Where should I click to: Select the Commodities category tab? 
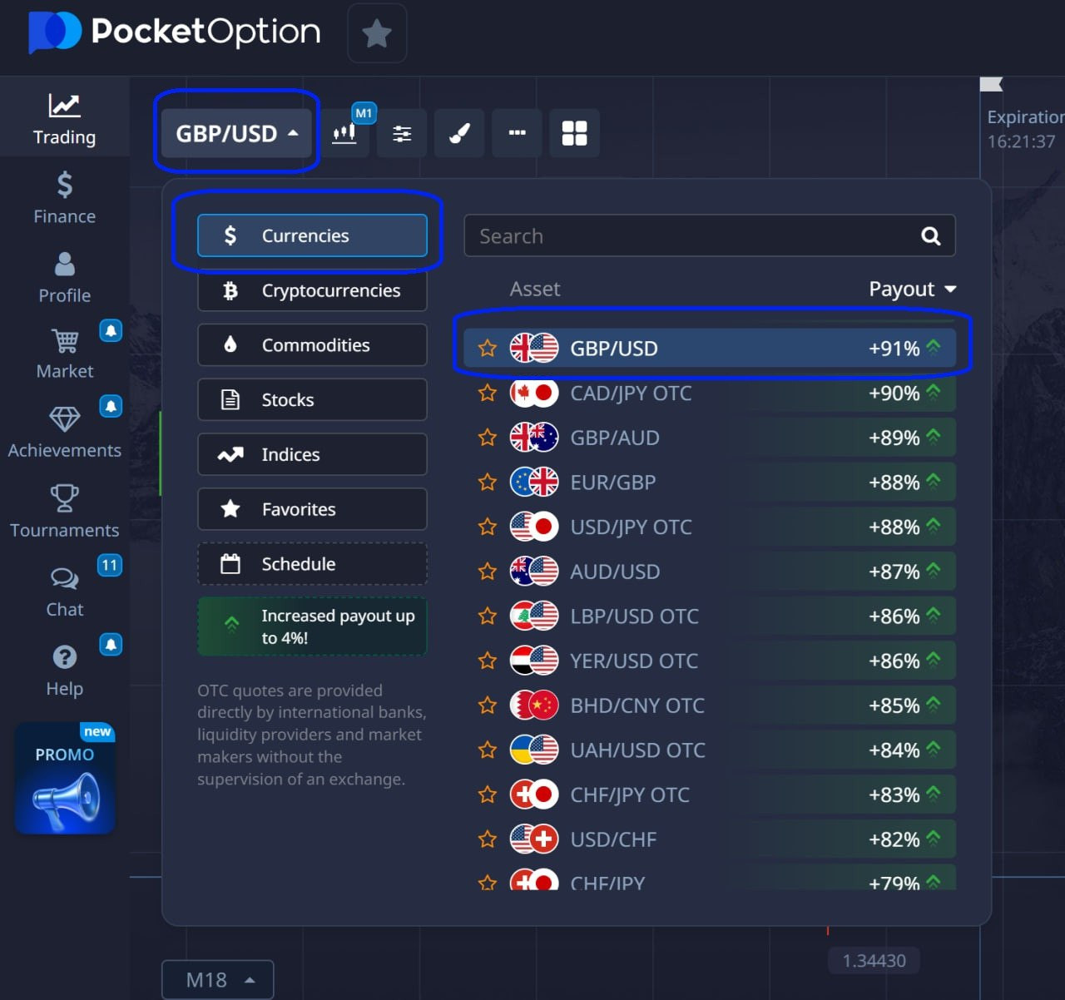[312, 345]
